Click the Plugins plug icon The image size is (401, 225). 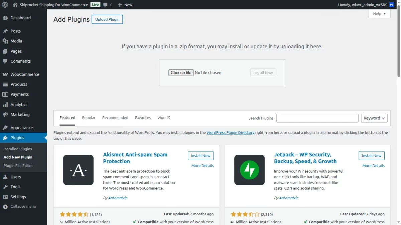click(x=5, y=138)
